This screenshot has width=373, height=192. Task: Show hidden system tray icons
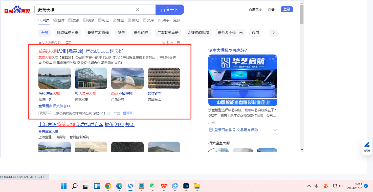coord(309,186)
